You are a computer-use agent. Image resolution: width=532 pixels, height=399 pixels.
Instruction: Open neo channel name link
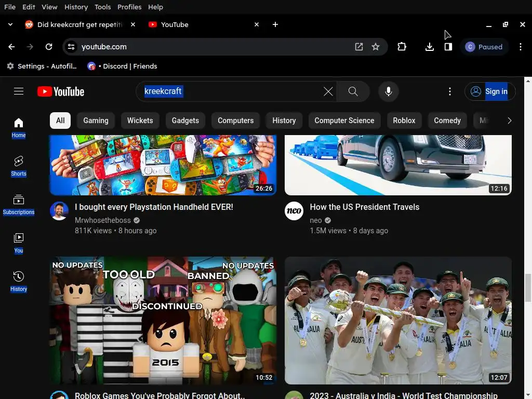316,220
